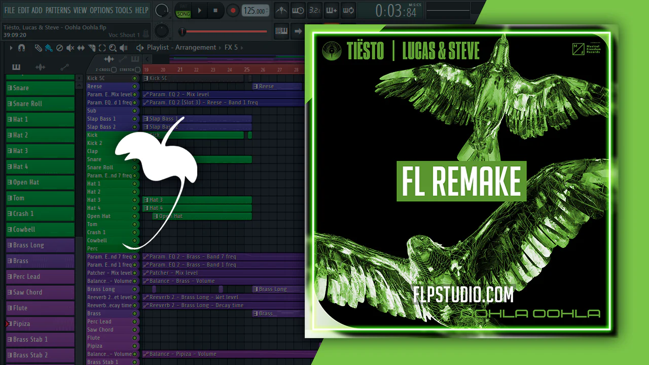Click the main pitch knob

click(162, 31)
